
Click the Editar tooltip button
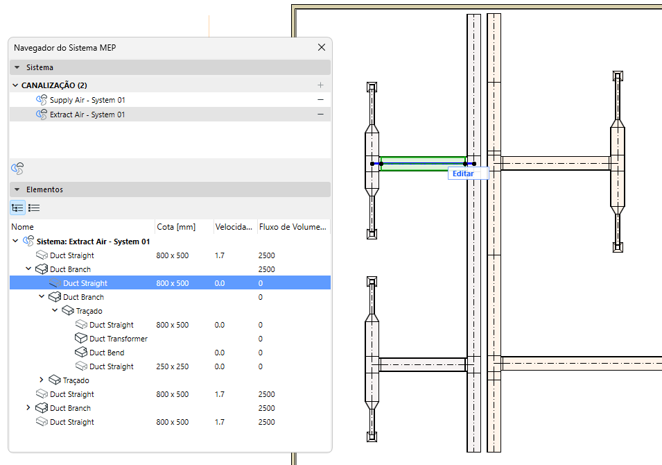463,174
